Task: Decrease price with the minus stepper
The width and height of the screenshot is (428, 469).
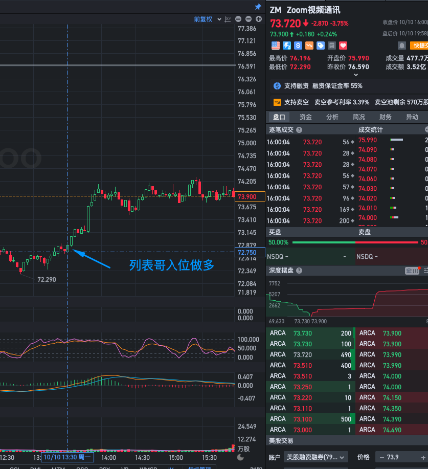Action: pos(381,457)
